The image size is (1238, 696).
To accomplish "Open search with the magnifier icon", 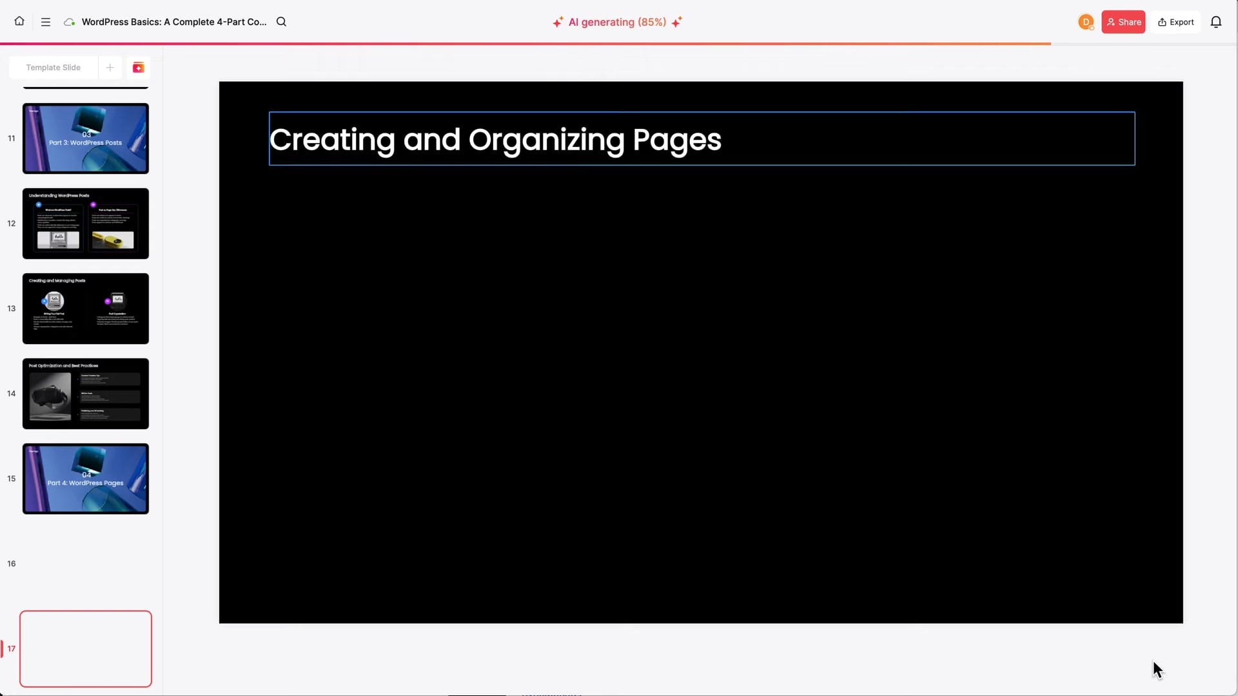I will [x=281, y=22].
